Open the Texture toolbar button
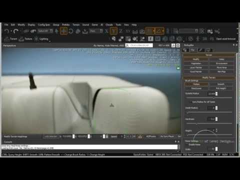Image resolution: width=240 pixels, height=180 pixels. click(x=25, y=39)
